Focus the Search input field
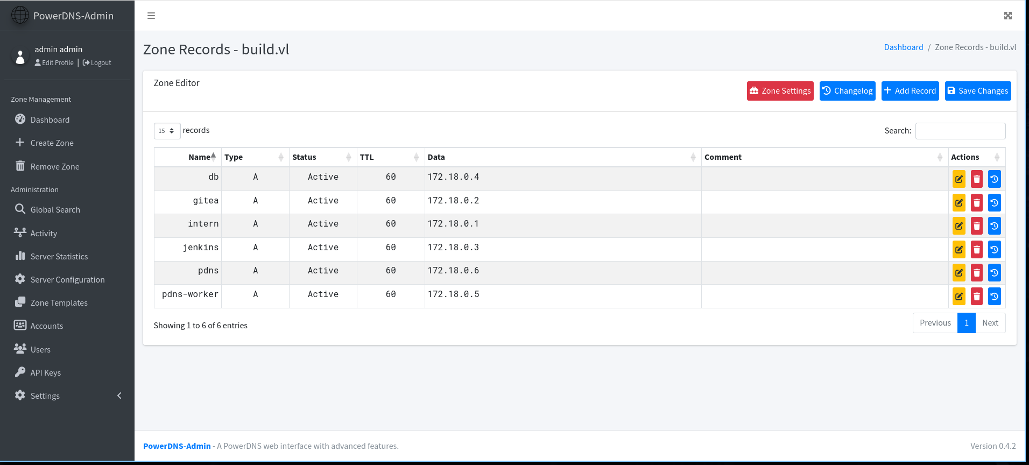The height and width of the screenshot is (465, 1029). pyautogui.click(x=961, y=131)
